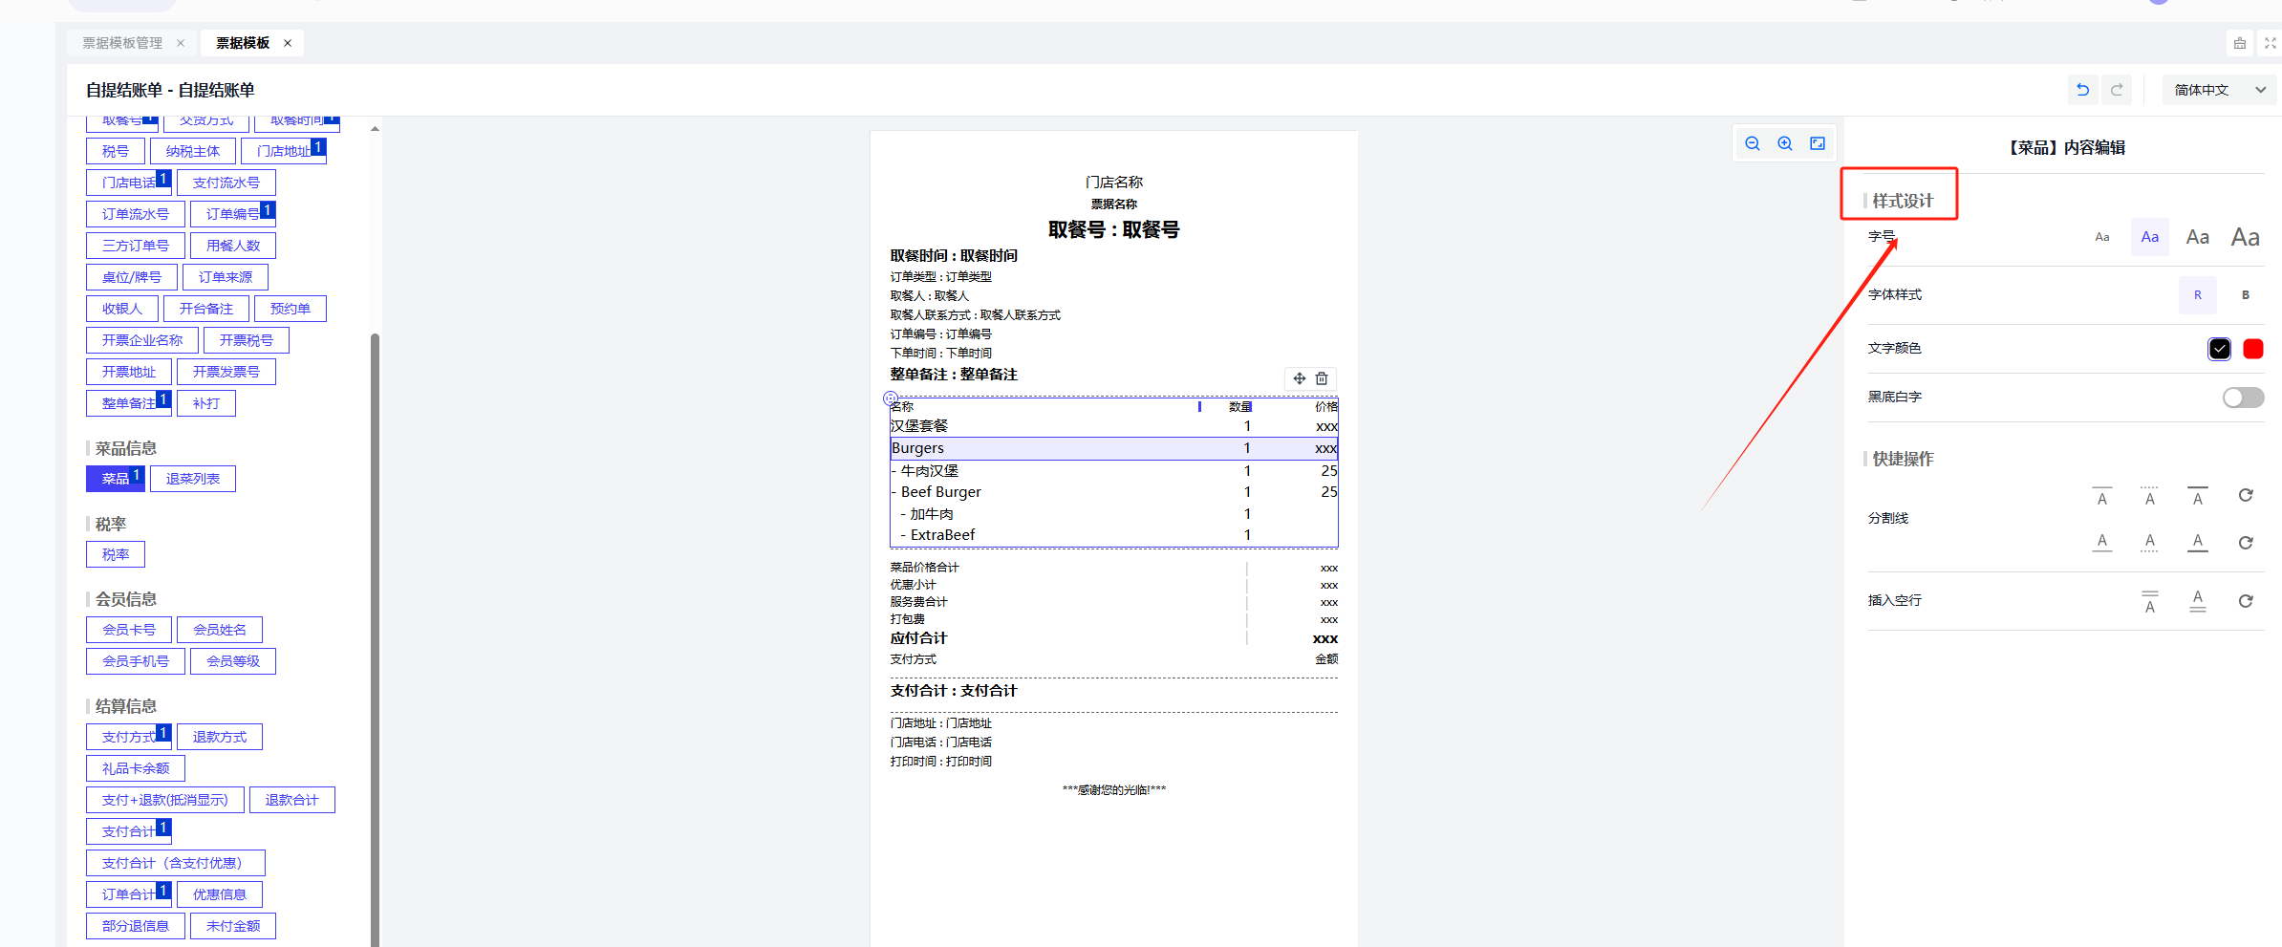The width and height of the screenshot is (2282, 947).
Task: Add the 桌位/牌号 field
Action: click(132, 277)
